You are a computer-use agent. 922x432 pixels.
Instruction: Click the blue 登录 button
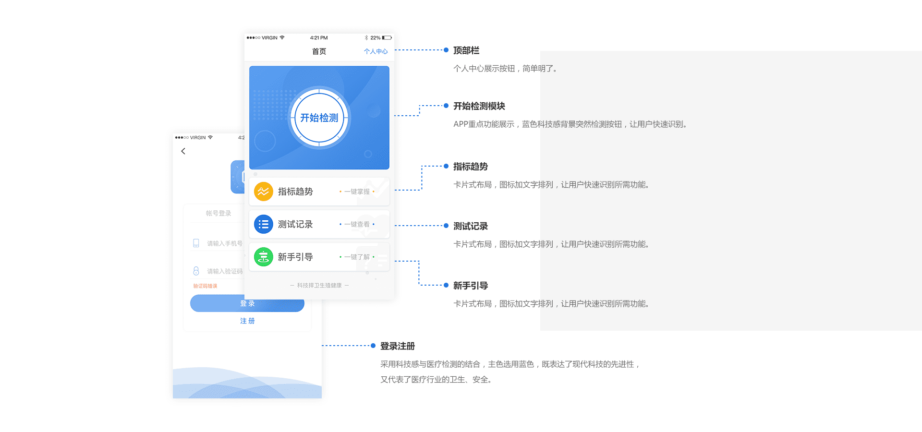tap(247, 303)
